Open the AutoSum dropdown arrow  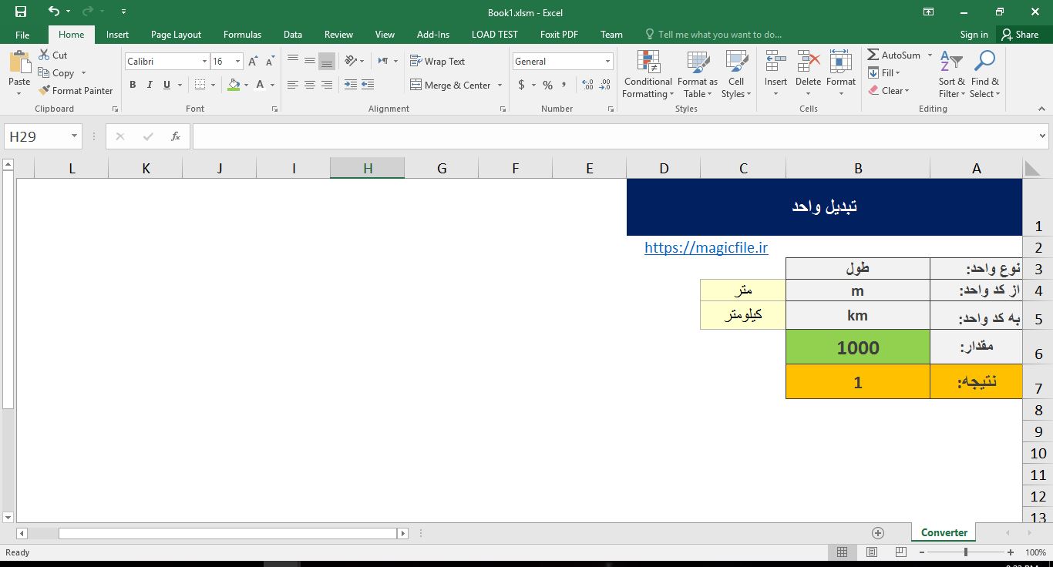point(930,55)
